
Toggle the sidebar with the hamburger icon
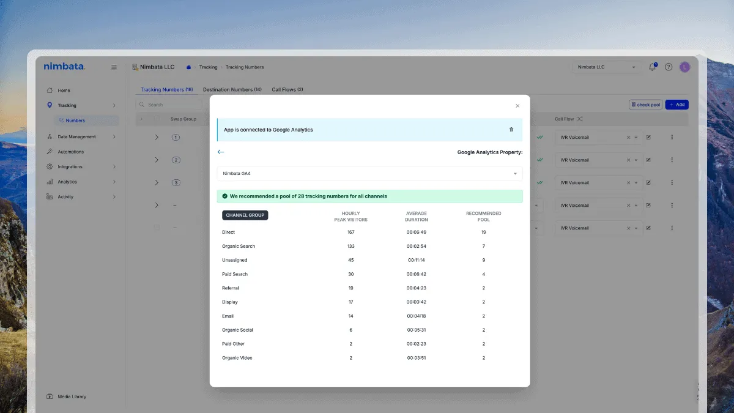[x=114, y=67]
